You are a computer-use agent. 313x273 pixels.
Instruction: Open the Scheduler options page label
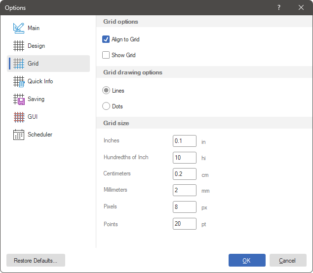[40, 135]
